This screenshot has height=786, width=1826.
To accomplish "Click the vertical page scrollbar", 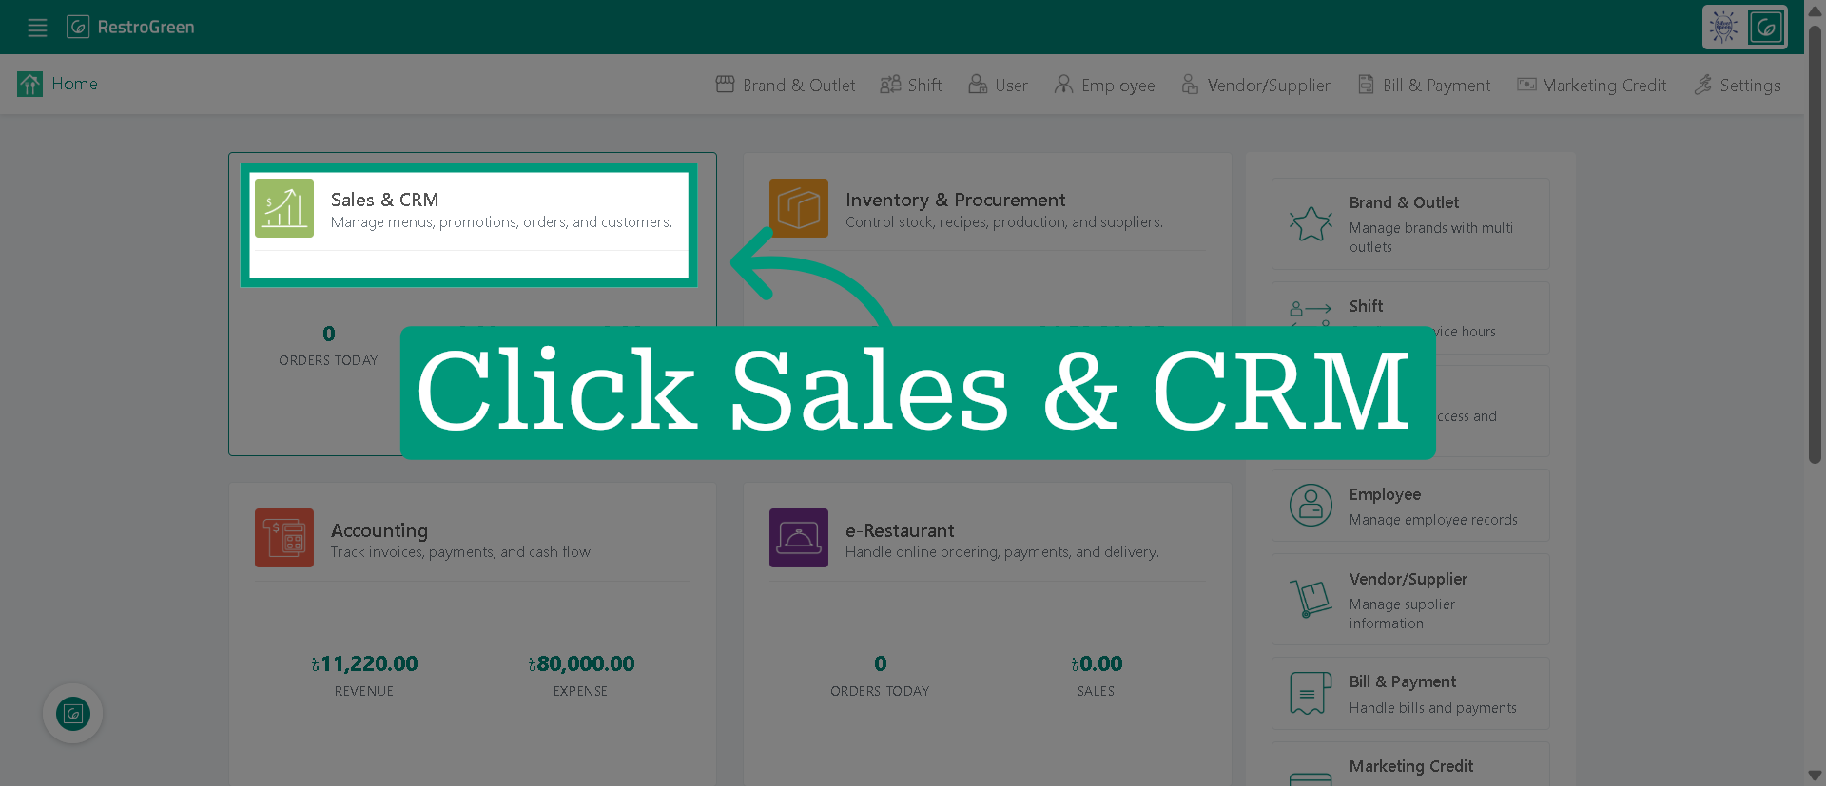I will (1815, 243).
